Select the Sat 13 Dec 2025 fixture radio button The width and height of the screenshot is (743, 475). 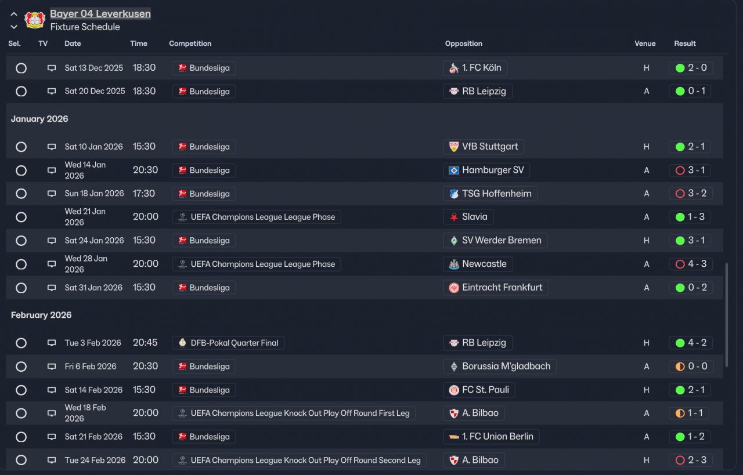(21, 68)
